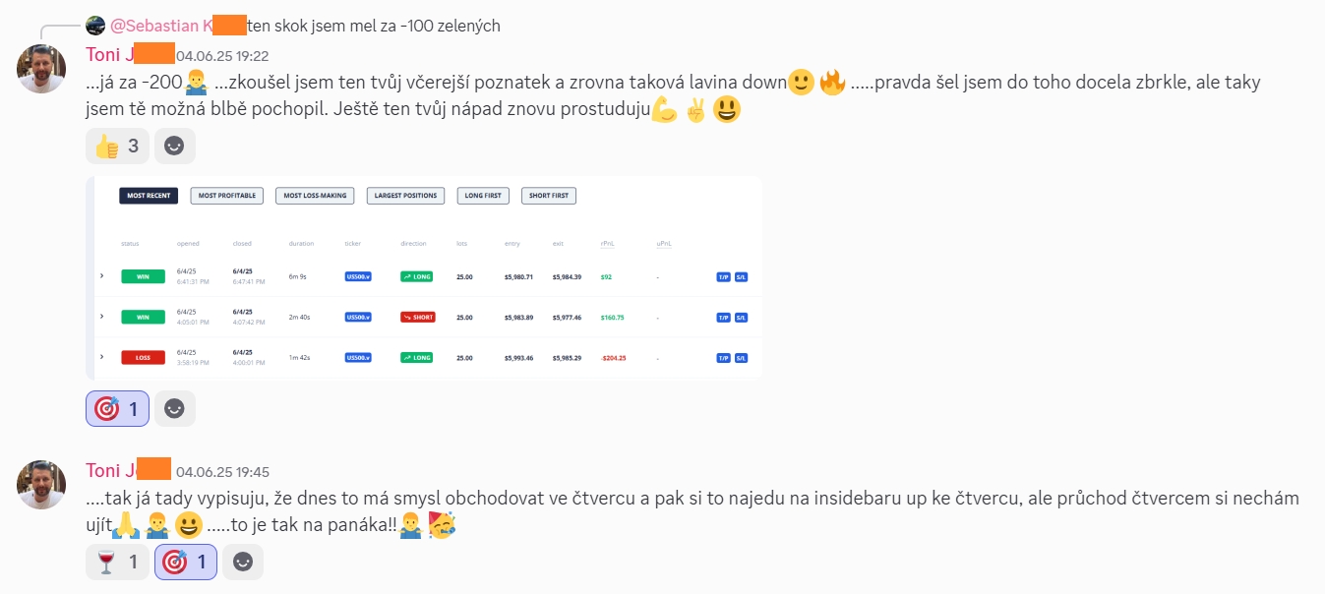Click the thumbs-up reaction with 3 votes

[117, 147]
